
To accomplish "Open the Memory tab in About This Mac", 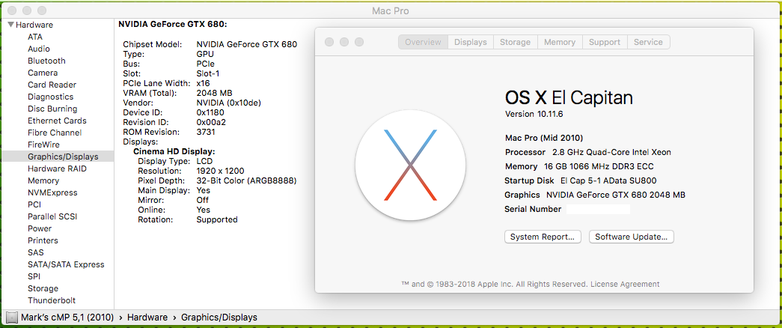I will (560, 43).
